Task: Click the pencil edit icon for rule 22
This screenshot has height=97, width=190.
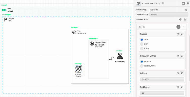Action: [x=140, y=27]
